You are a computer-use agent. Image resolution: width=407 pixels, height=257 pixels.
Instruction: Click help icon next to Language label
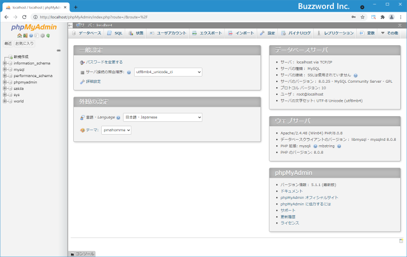tap(118, 117)
